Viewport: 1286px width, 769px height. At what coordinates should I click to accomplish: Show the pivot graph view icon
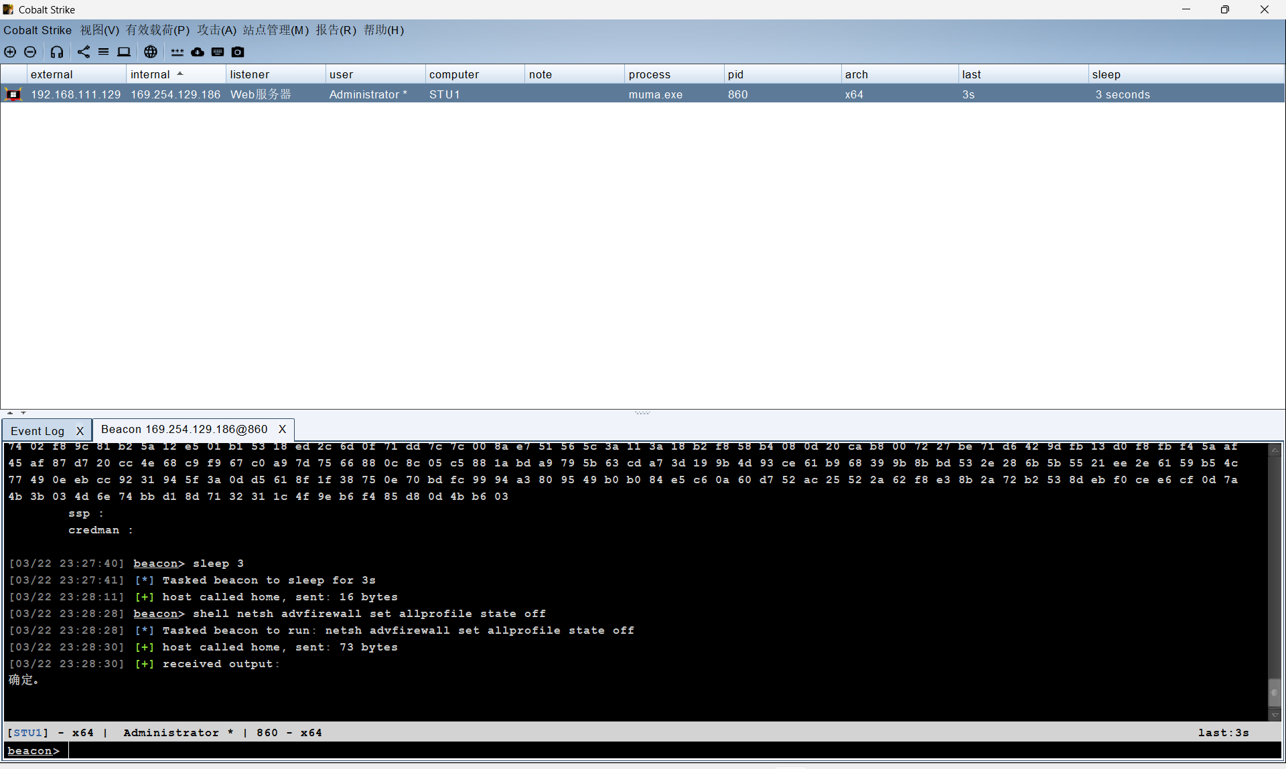84,52
